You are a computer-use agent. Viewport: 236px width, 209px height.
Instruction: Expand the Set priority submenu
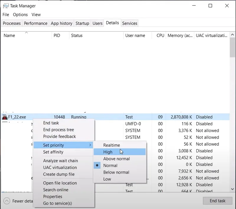[63, 145]
